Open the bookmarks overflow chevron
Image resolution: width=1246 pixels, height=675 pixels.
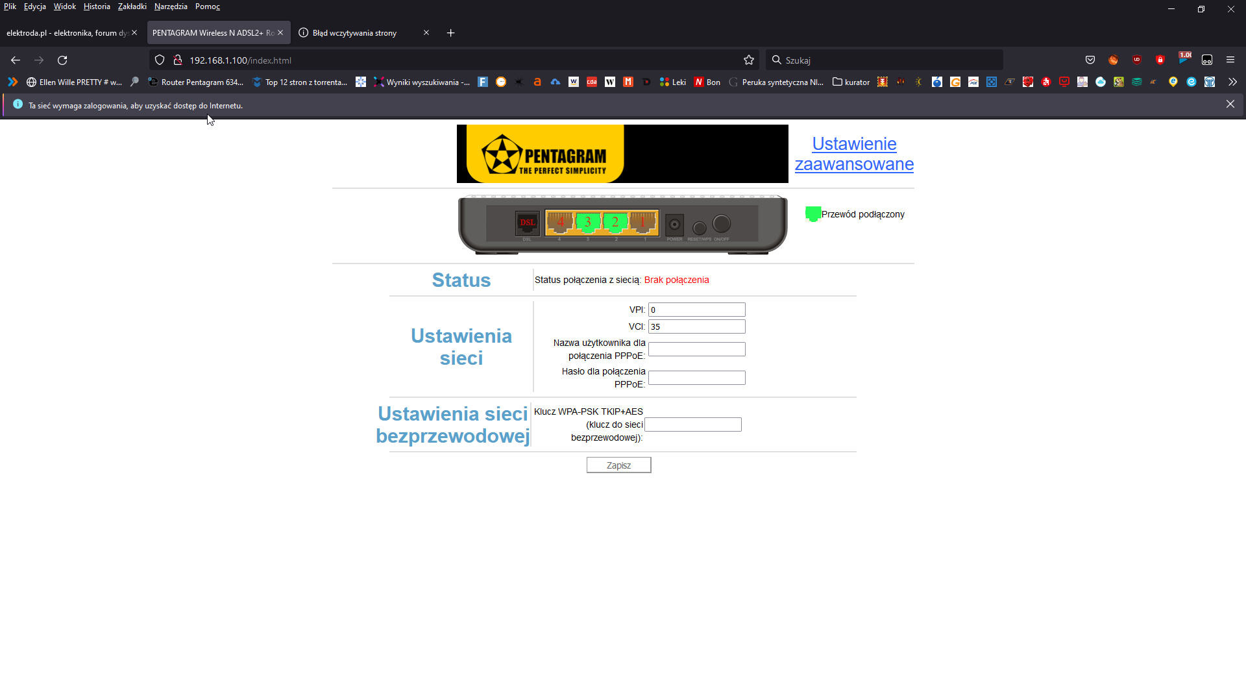(1232, 82)
